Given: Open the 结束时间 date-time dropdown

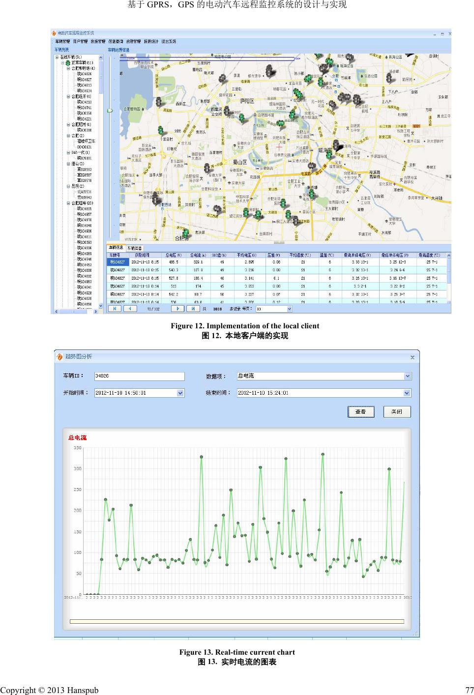Looking at the screenshot, I should point(407,393).
